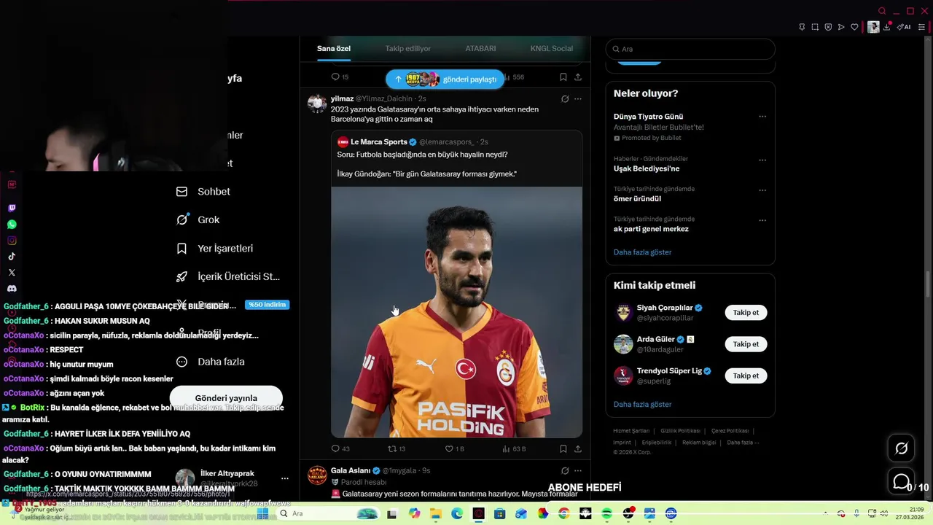Open the browser easy setup menu icon
933x525 pixels.
923,27
